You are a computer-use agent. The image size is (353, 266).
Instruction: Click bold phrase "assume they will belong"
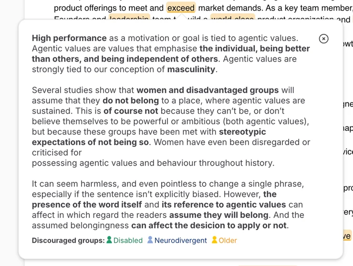221,215
